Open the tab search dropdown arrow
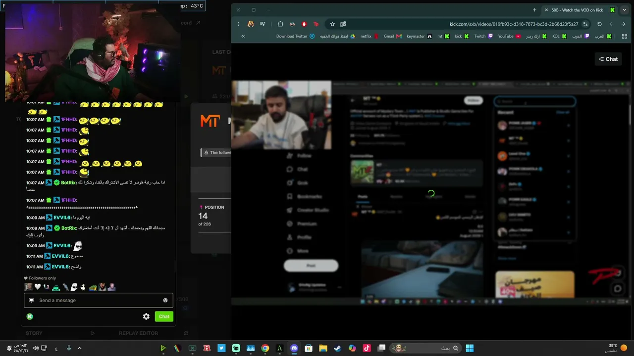Screen dimensions: 634x356 [x=624, y=10]
